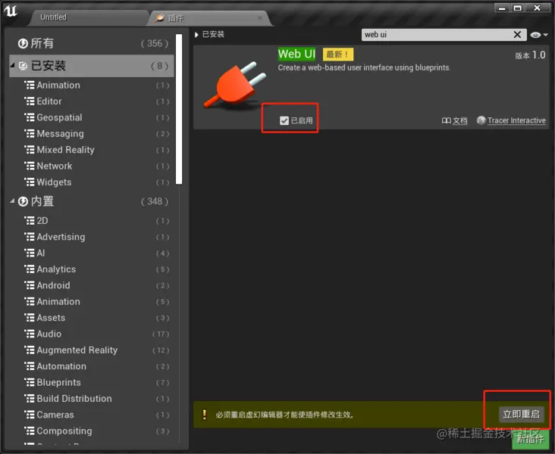
Task: Click the Augmented Reality category list icon
Action: [30, 350]
